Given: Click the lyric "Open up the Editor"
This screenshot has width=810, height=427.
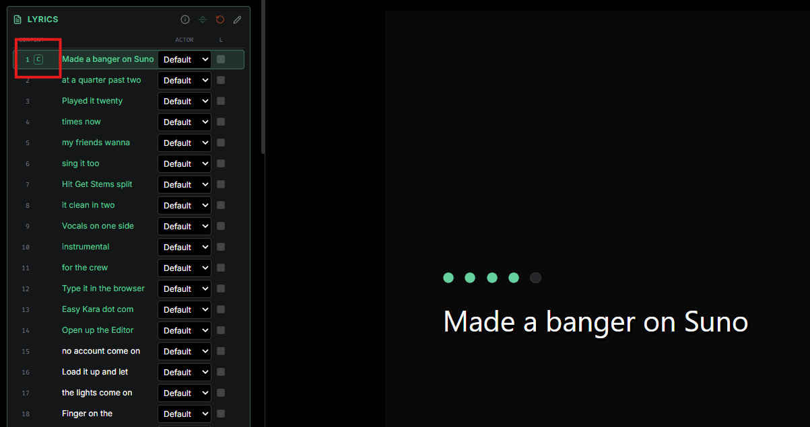Looking at the screenshot, I should pyautogui.click(x=98, y=330).
